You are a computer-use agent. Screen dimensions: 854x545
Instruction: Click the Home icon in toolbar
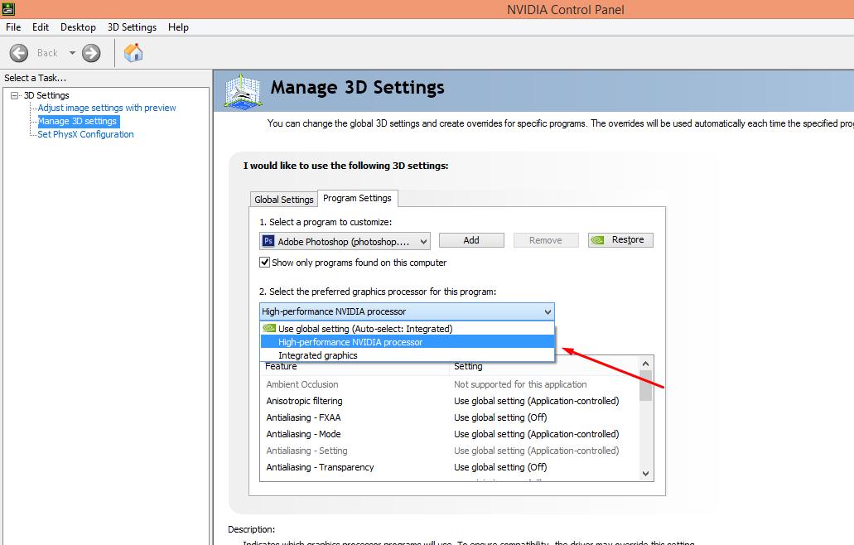point(133,53)
